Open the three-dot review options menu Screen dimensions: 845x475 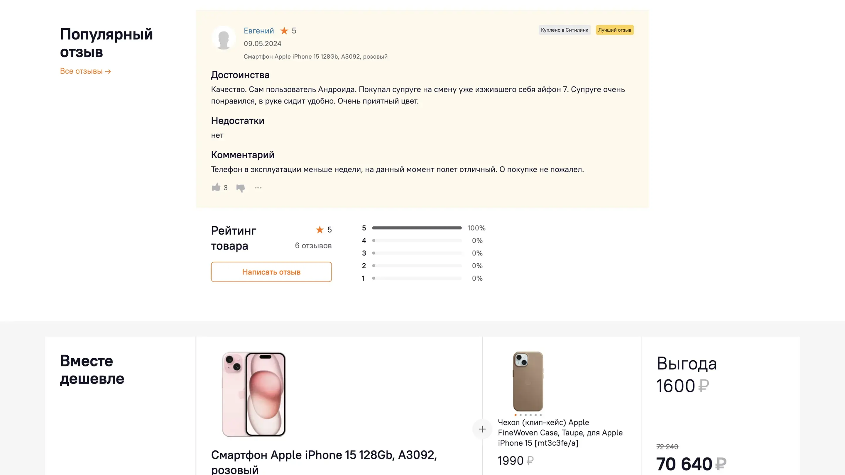(258, 188)
